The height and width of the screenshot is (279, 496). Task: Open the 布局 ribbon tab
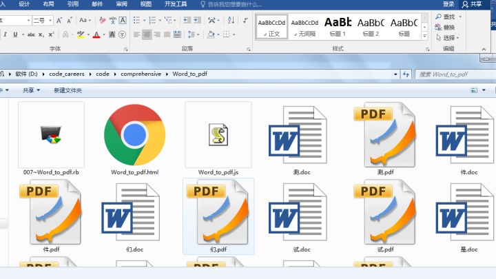coord(48,4)
